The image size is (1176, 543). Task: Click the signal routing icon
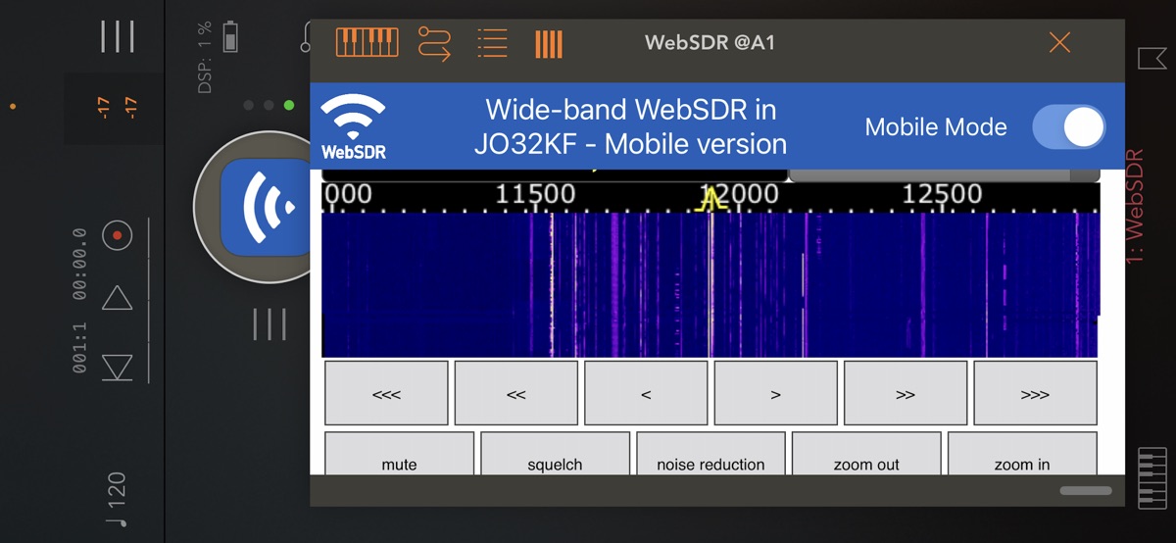pos(434,43)
